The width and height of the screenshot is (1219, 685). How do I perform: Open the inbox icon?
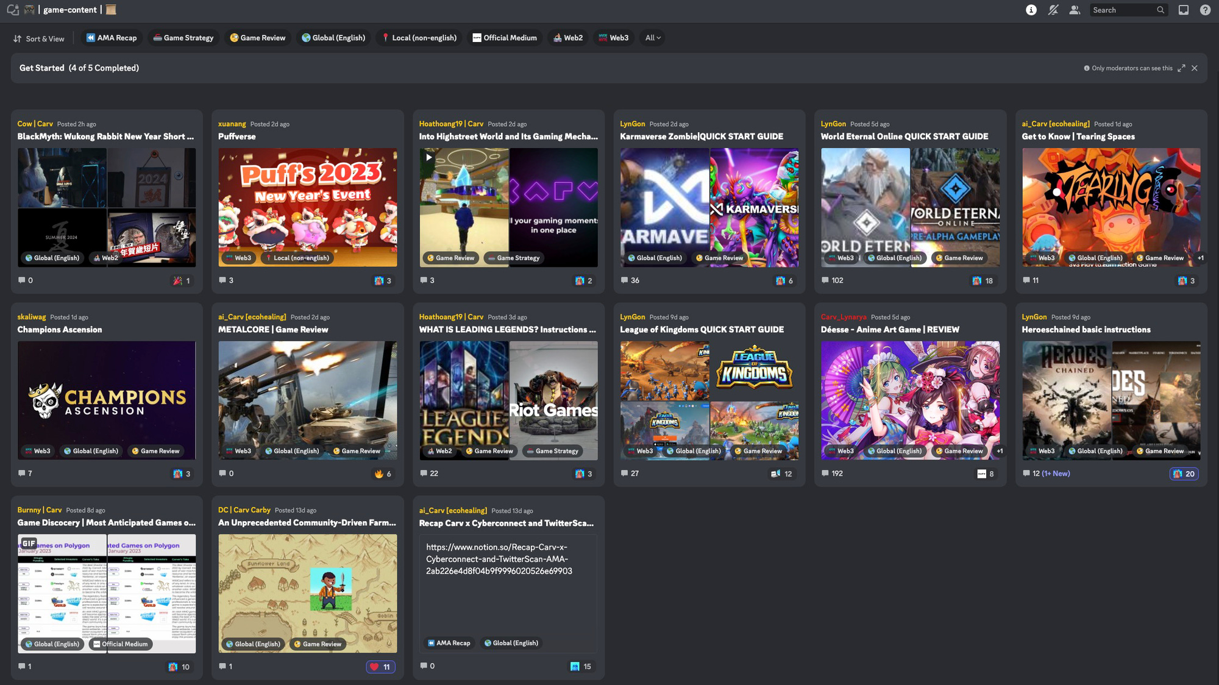(1183, 10)
